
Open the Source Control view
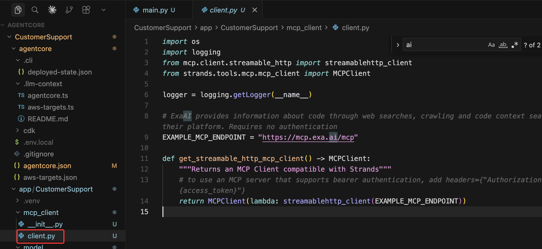[x=69, y=10]
